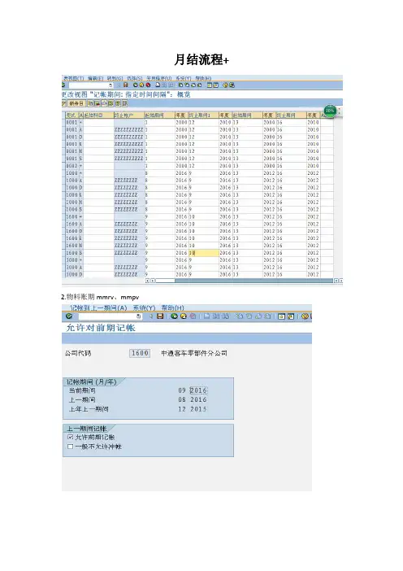Click the first page icon in the 允许对前期记帐 toolbar
Image resolution: width=403 pixels, height=571 pixels.
coord(240,316)
